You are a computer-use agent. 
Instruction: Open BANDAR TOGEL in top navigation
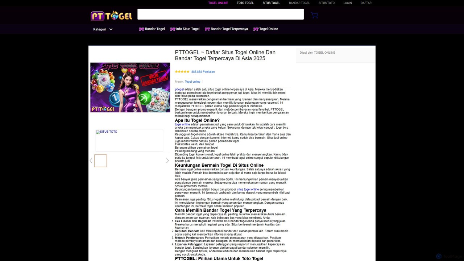point(299,3)
